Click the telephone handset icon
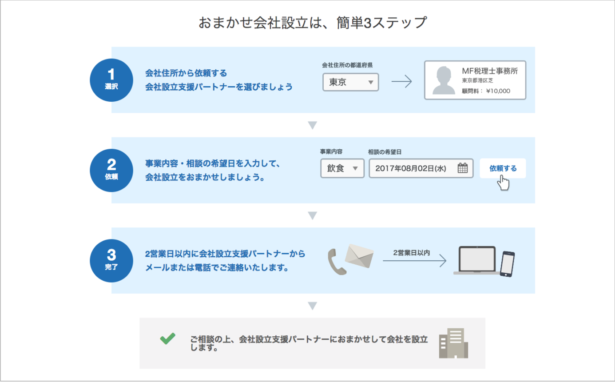 tap(336, 262)
